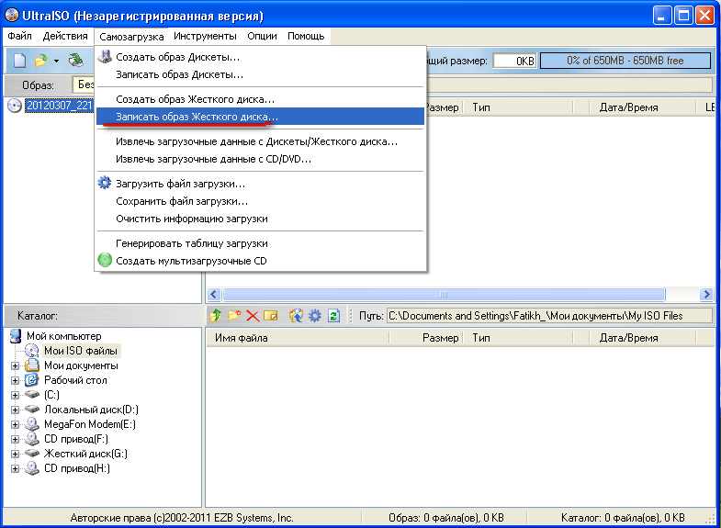Click the Save image toolbar icon
Image resolution: width=721 pixels, height=528 pixels.
[75, 61]
